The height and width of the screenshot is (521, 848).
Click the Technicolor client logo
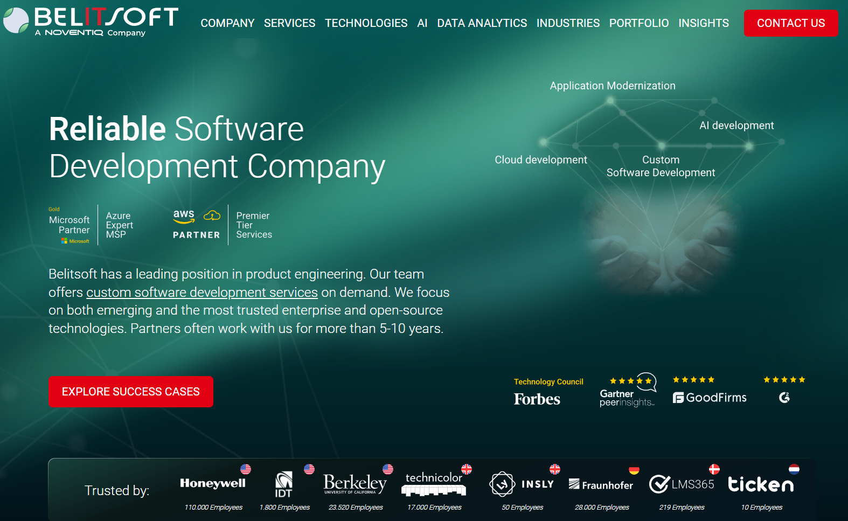pyautogui.click(x=434, y=484)
